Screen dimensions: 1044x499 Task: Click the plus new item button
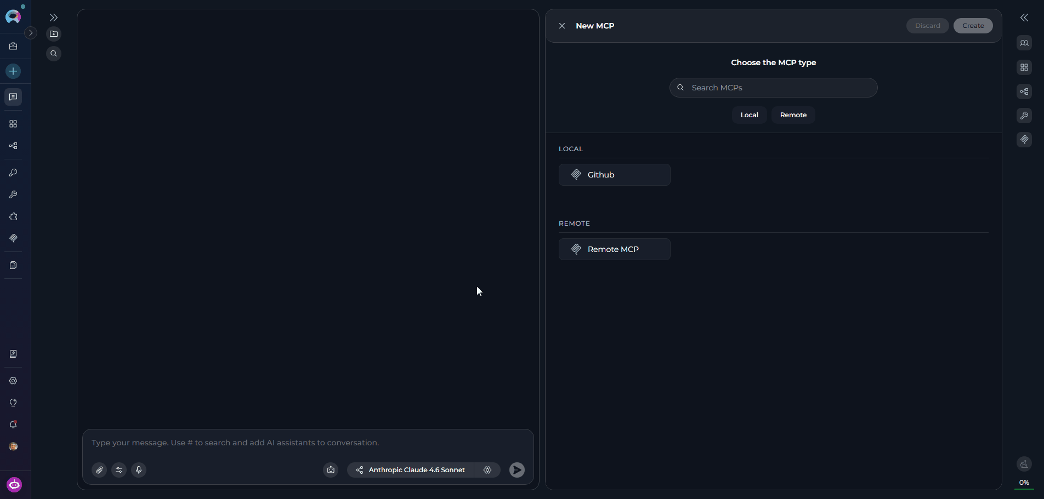click(13, 71)
